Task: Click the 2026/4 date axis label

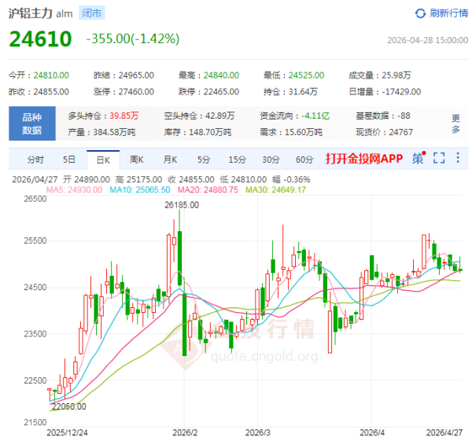Action: 372,432
